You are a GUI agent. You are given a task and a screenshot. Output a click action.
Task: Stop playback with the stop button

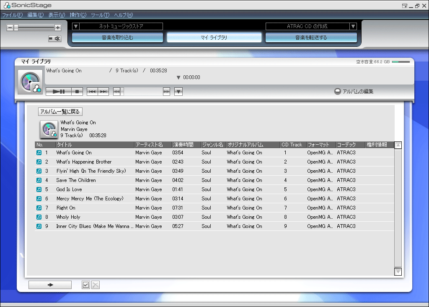pyautogui.click(x=77, y=92)
